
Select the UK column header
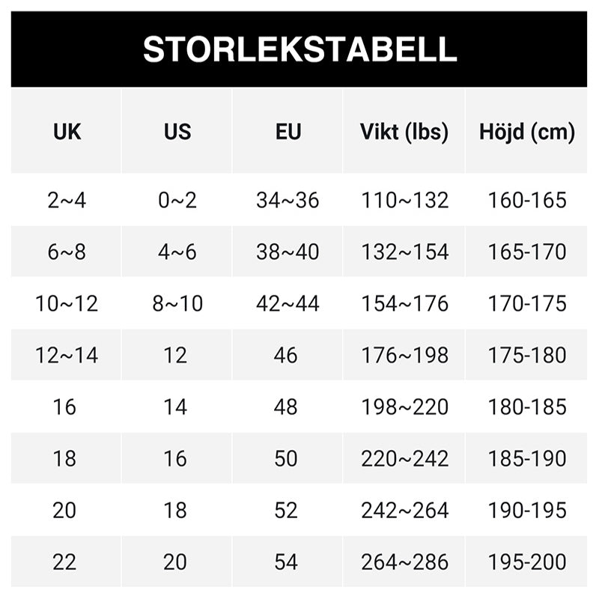click(x=66, y=131)
